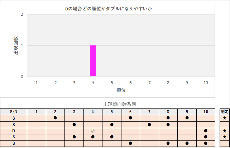Select the D cell in the S/D column
Screen dimensions: 230x148
14,131
